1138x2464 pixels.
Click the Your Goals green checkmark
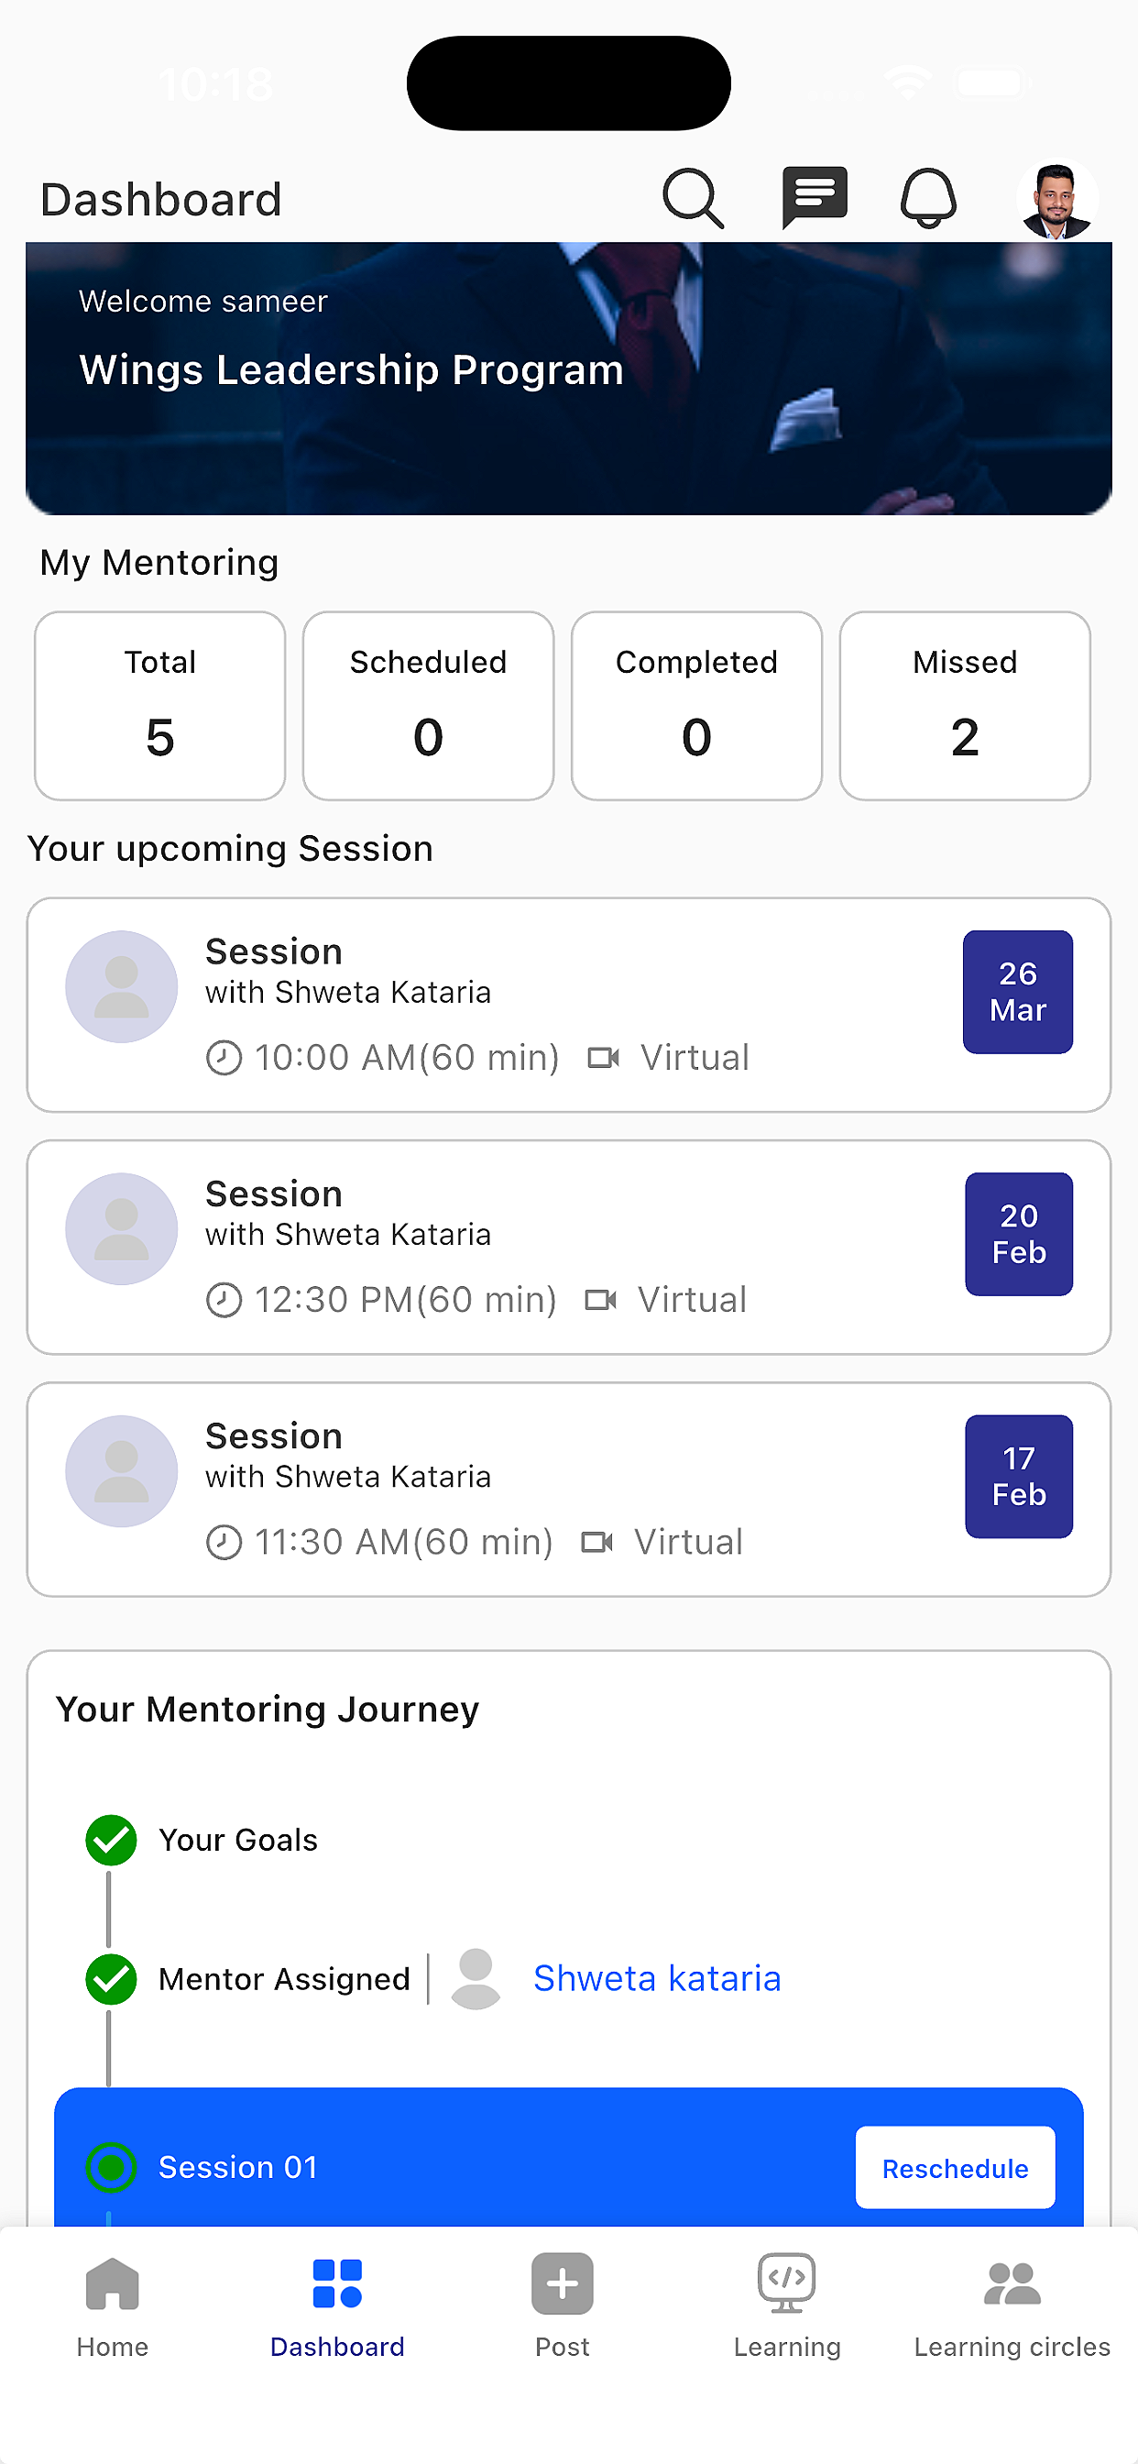pyautogui.click(x=111, y=1840)
